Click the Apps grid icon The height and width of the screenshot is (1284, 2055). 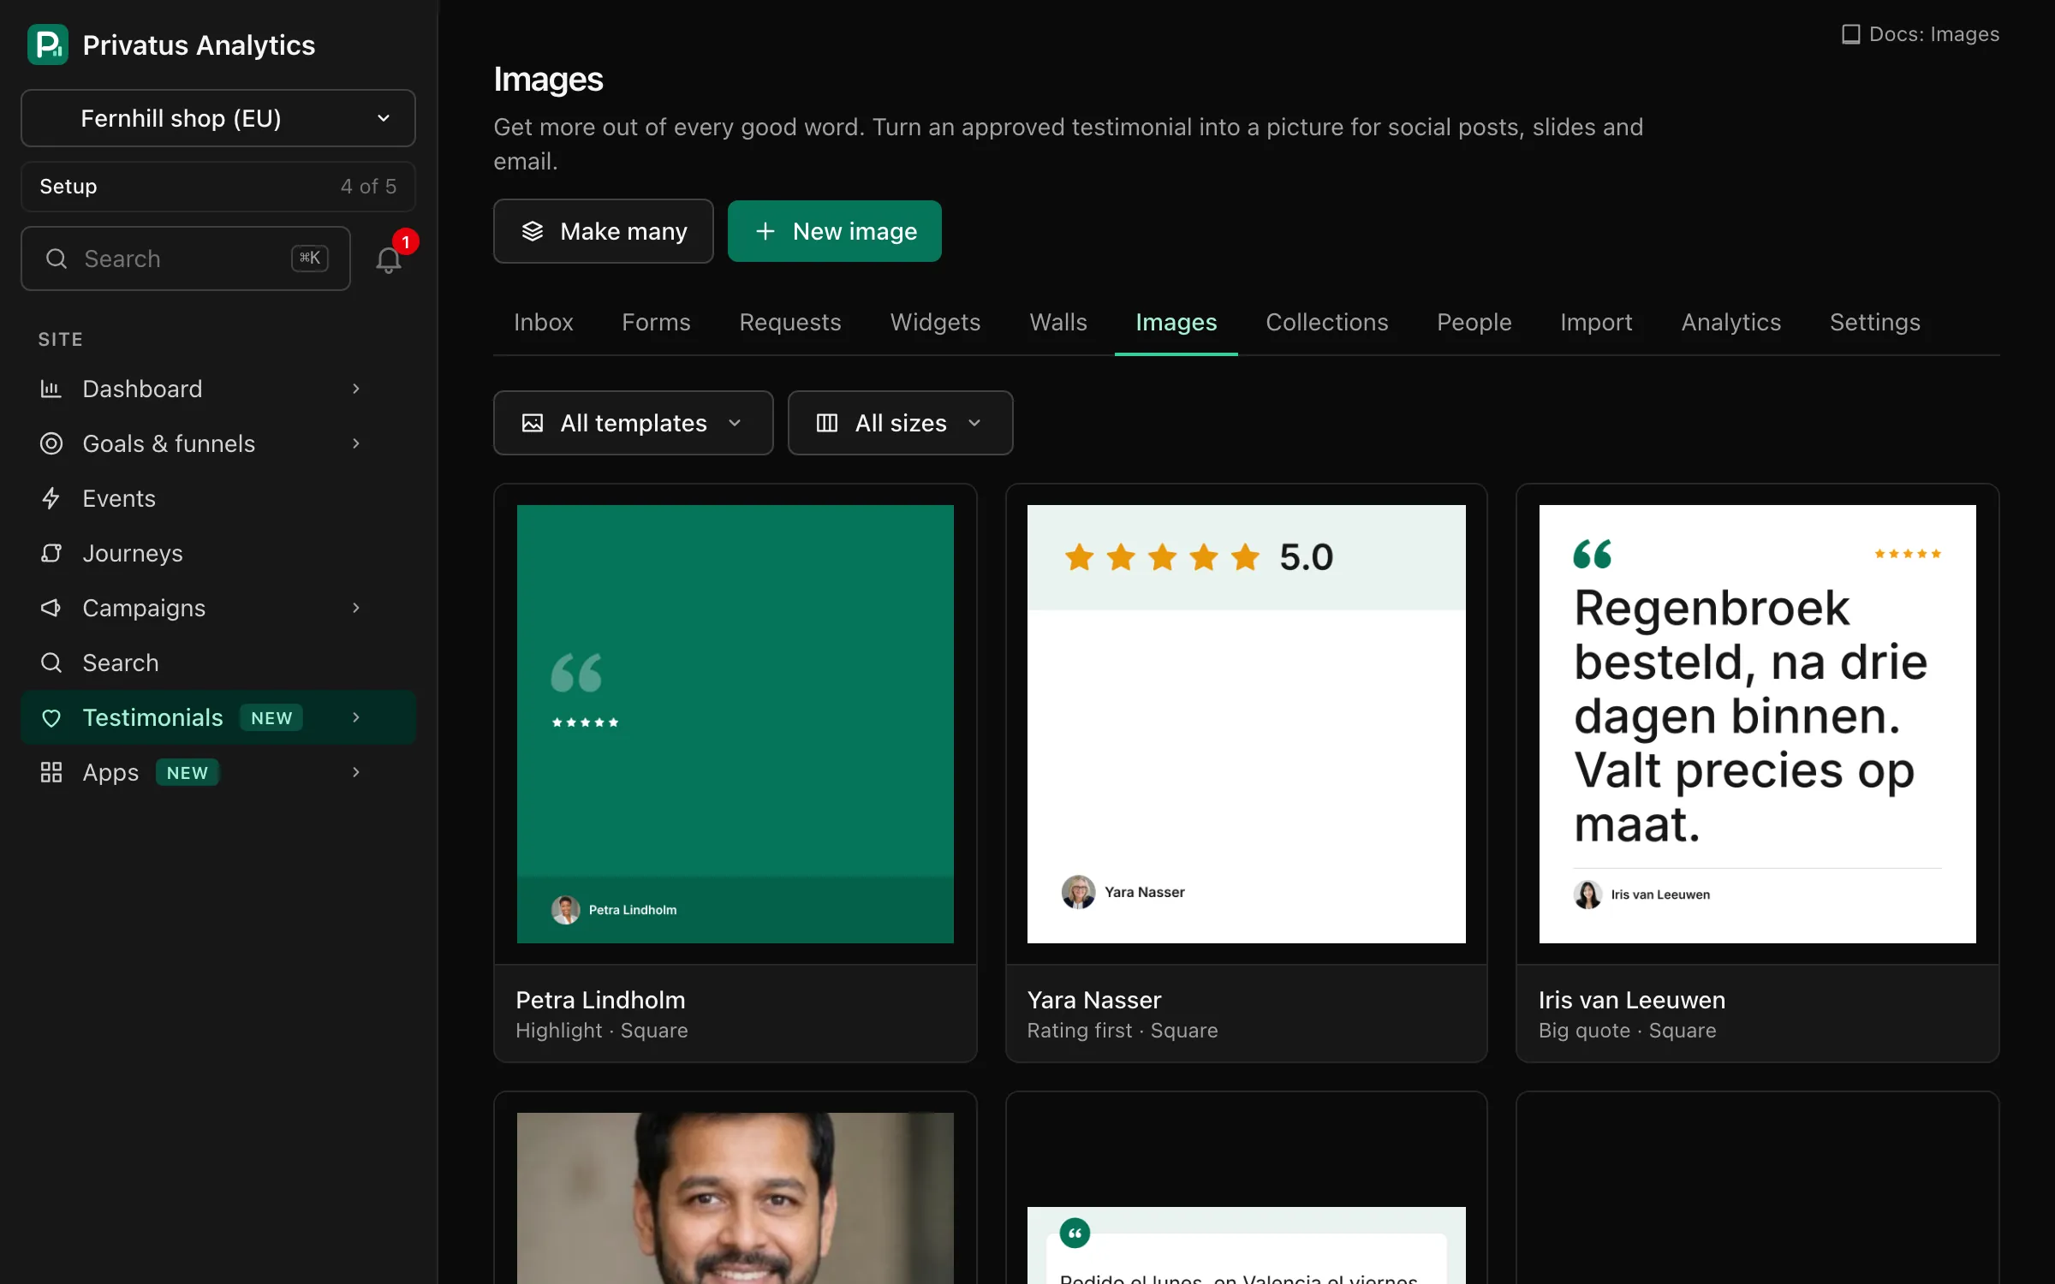tap(51, 772)
